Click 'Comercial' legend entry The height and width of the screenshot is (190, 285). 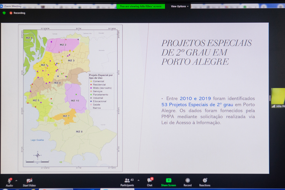(x=97, y=81)
